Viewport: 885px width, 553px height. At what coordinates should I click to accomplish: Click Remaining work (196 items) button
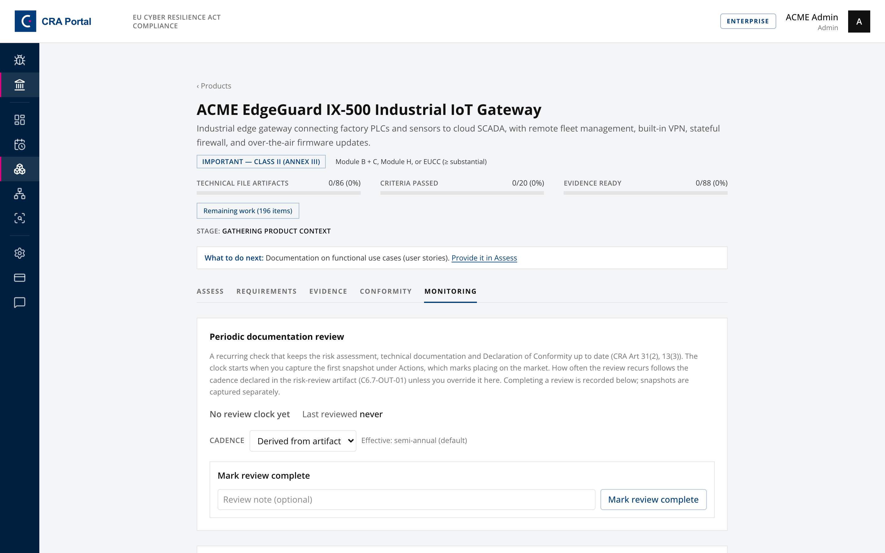tap(248, 211)
